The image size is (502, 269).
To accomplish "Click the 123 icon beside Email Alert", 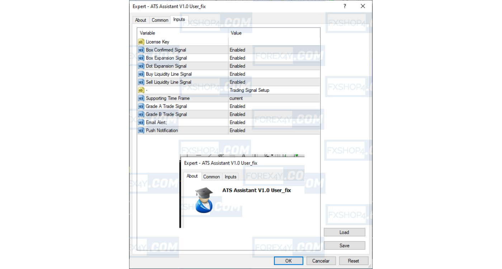I will [x=141, y=122].
